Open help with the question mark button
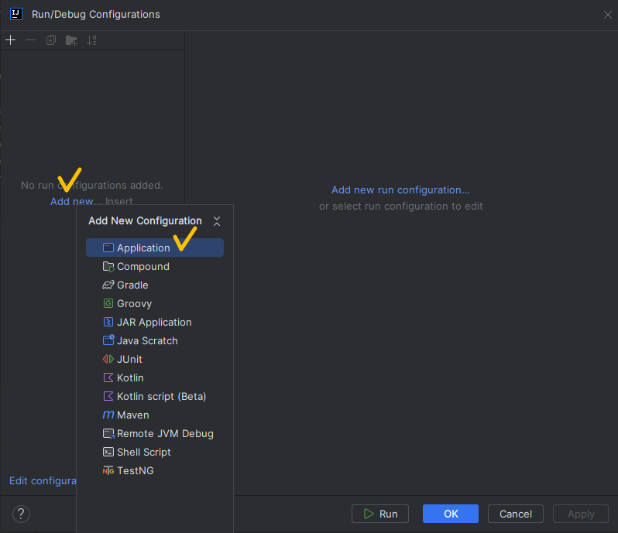Image resolution: width=618 pixels, height=533 pixels. tap(21, 514)
